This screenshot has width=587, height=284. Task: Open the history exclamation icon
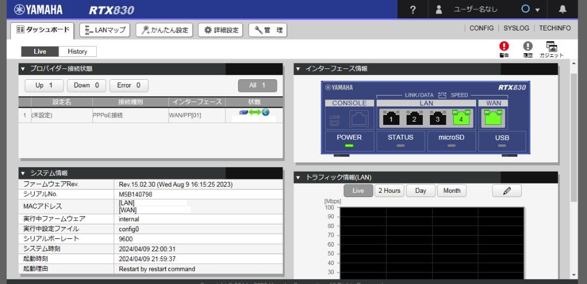528,46
